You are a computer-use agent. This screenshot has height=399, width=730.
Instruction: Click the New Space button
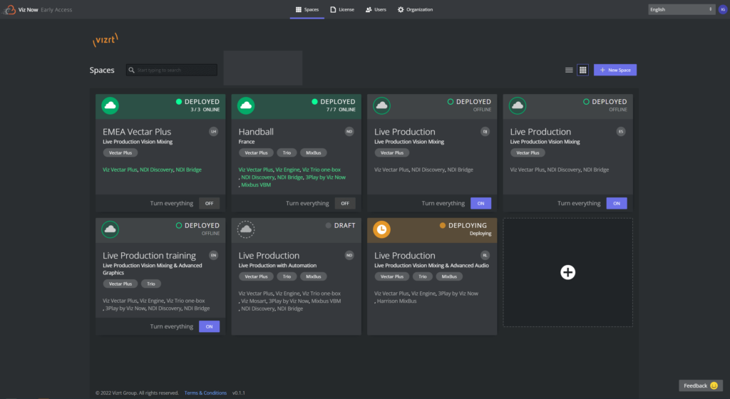pyautogui.click(x=615, y=70)
